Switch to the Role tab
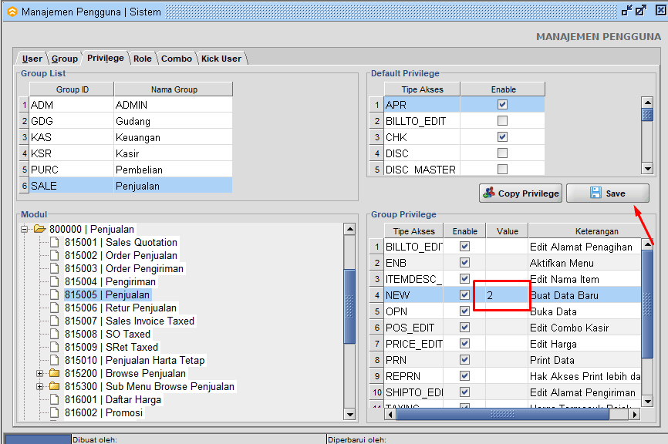The height and width of the screenshot is (444, 668). click(x=142, y=59)
